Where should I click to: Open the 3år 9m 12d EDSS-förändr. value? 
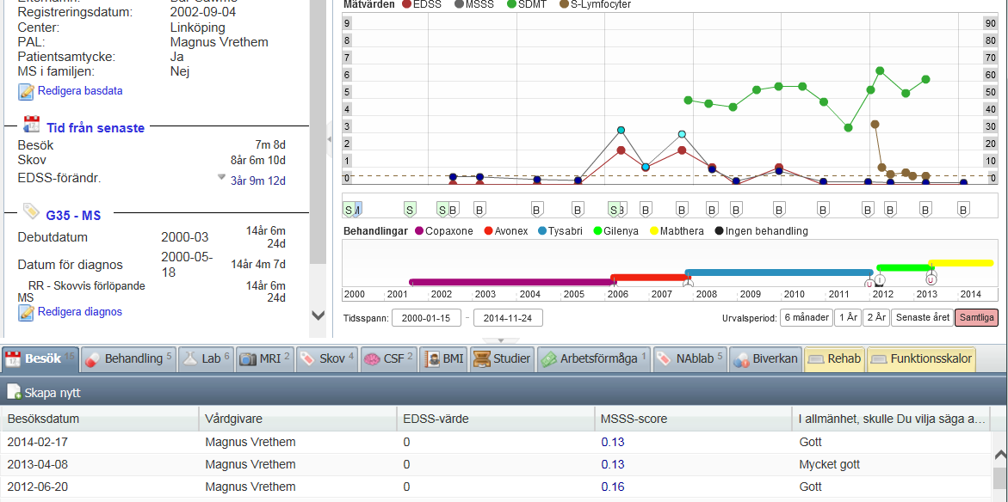point(257,181)
